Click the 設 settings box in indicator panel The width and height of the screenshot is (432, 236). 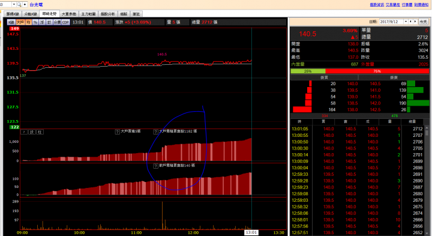pos(32,132)
